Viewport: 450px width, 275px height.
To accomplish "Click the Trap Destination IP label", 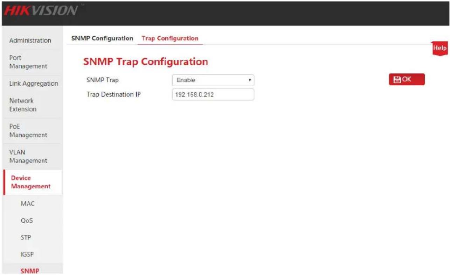I will click(113, 94).
